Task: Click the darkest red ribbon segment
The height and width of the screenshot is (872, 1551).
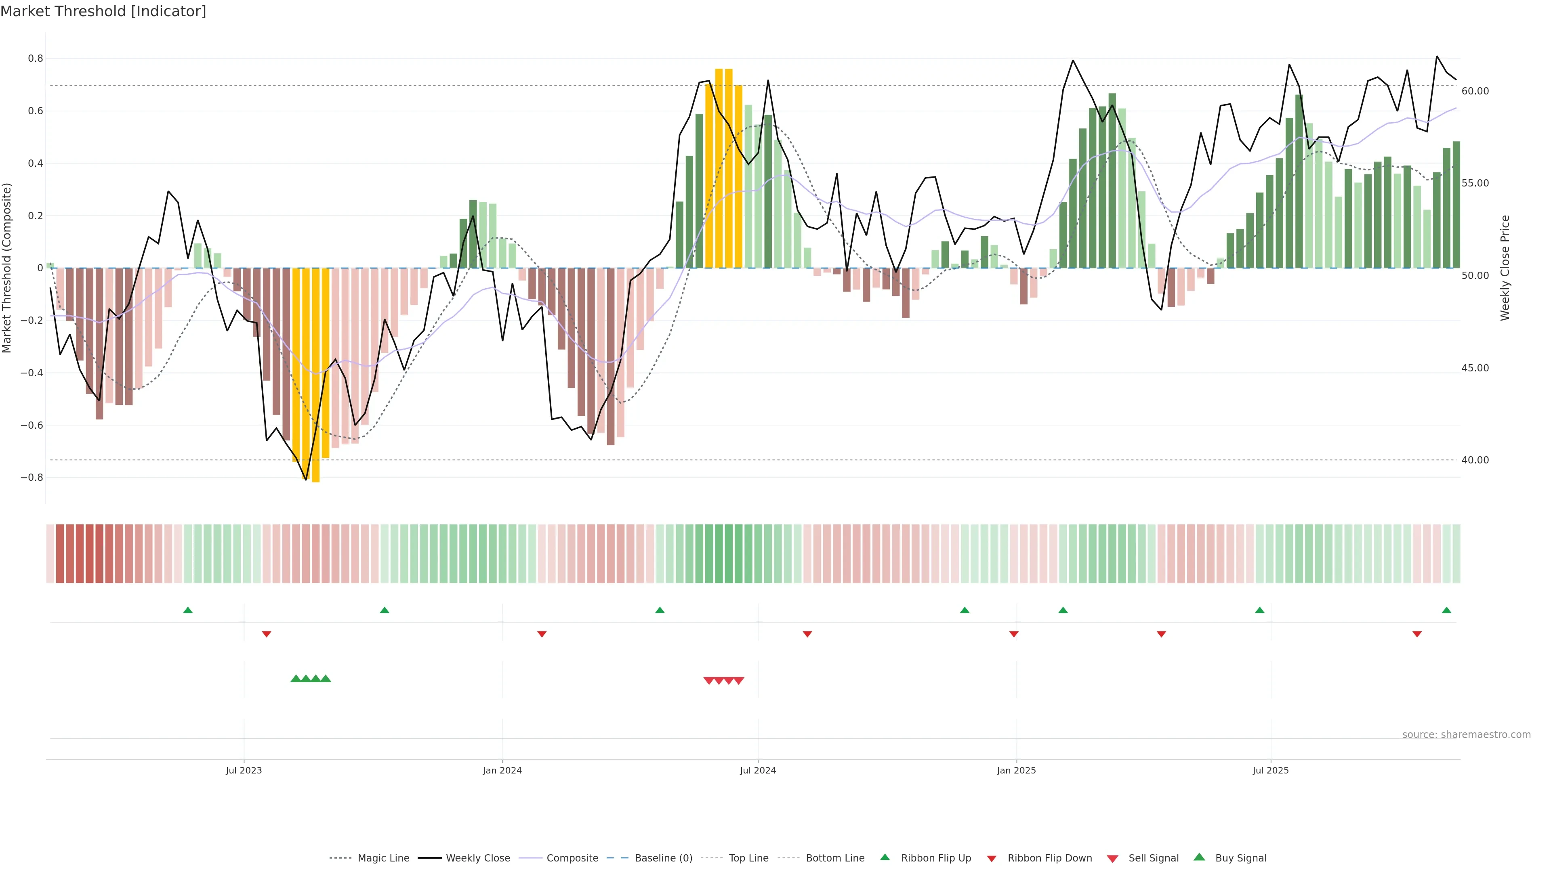Action: click(x=90, y=553)
